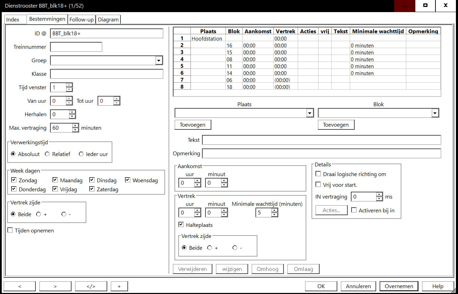Expand the Blok combo box
458x294 pixels.
click(x=435, y=113)
